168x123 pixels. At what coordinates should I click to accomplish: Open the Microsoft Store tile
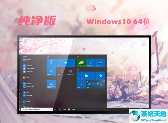pyautogui.click(x=86, y=76)
